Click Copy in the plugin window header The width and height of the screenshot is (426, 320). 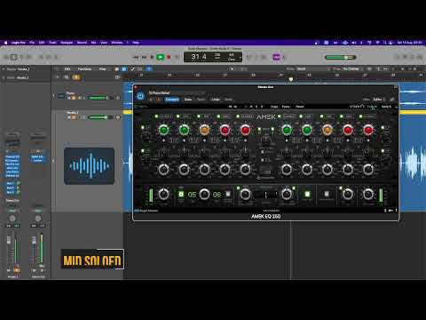[x=188, y=100]
